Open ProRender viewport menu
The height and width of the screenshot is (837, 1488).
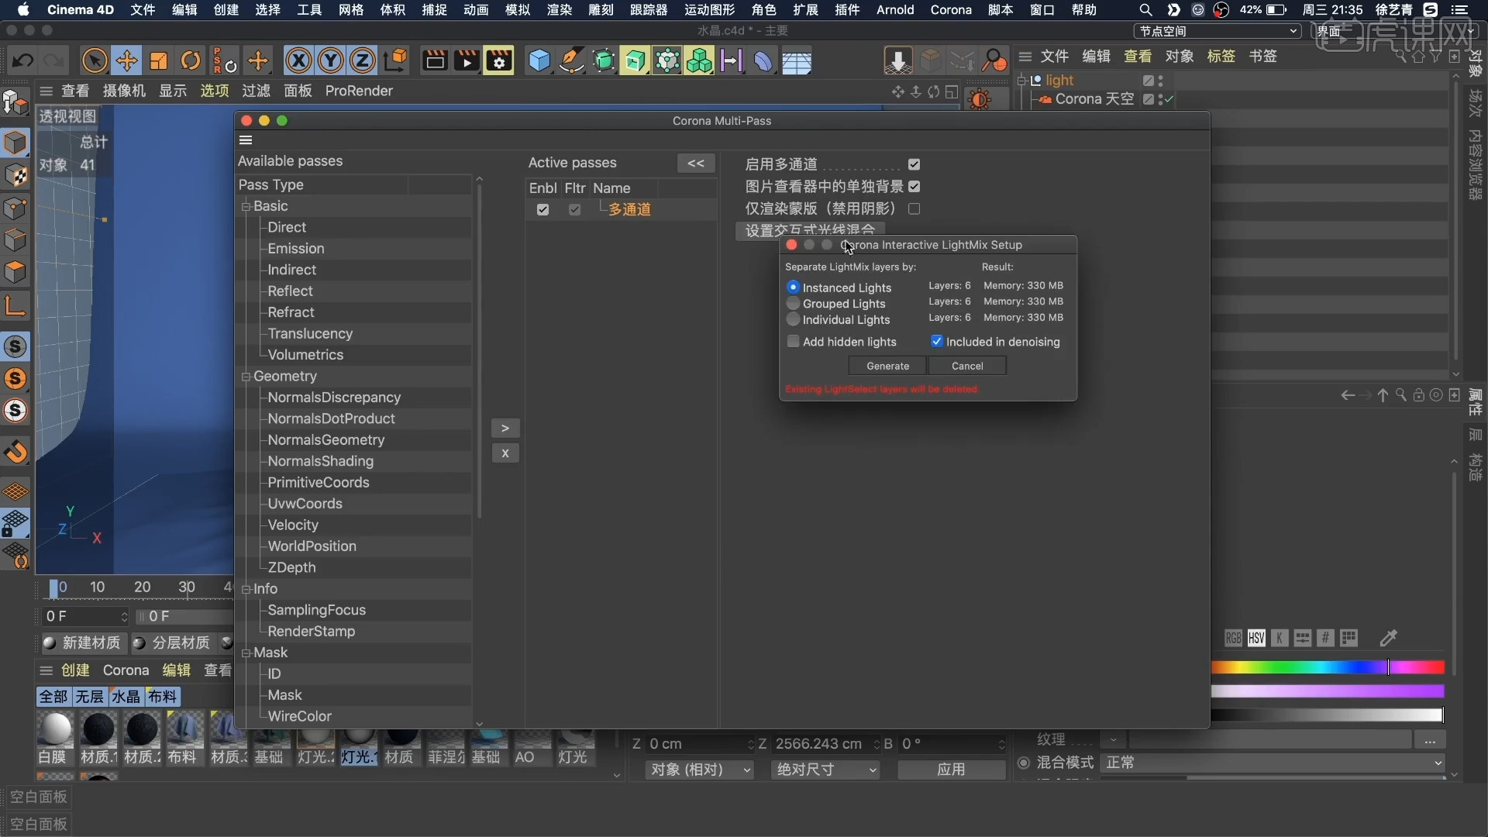[x=359, y=91]
